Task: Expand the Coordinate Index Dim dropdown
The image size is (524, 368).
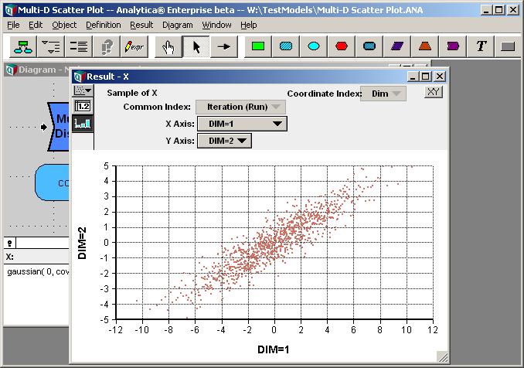Action: pos(383,94)
